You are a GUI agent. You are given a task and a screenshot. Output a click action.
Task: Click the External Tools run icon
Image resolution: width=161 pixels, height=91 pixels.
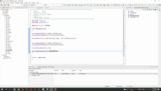coord(104,5)
